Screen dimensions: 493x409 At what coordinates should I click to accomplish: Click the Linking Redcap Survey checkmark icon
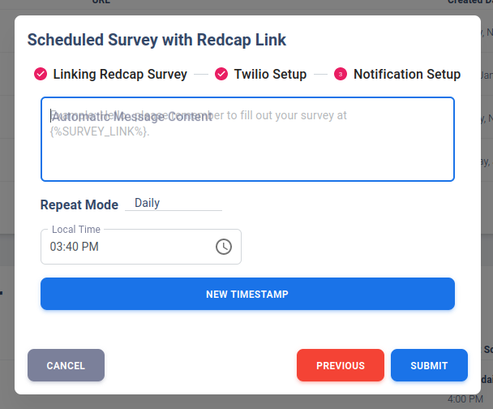pos(41,75)
